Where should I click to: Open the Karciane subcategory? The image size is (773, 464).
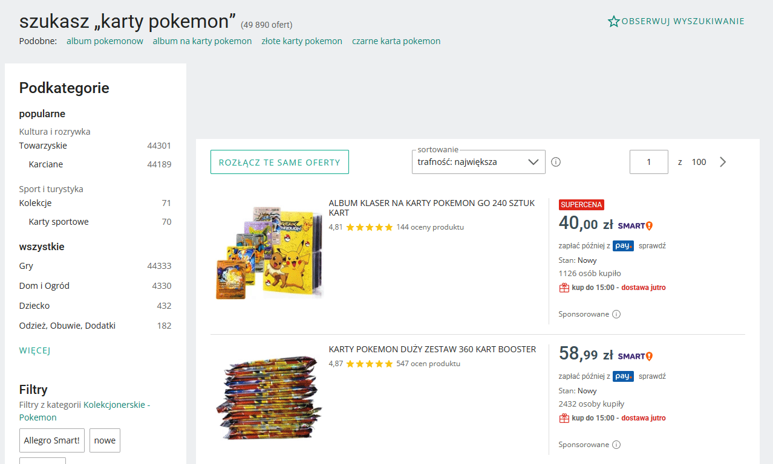pyautogui.click(x=46, y=164)
